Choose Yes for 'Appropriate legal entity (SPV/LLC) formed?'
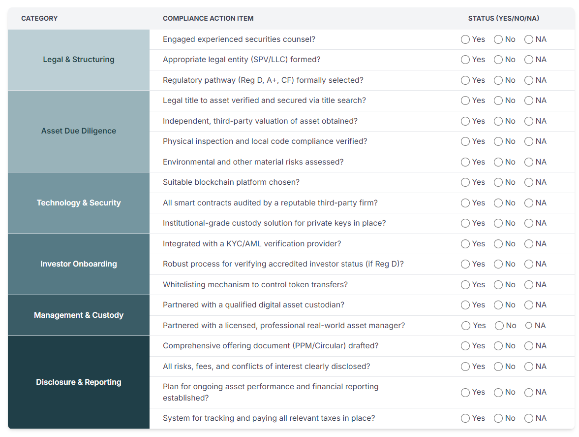Viewport: 579px width, 437px height. (465, 60)
